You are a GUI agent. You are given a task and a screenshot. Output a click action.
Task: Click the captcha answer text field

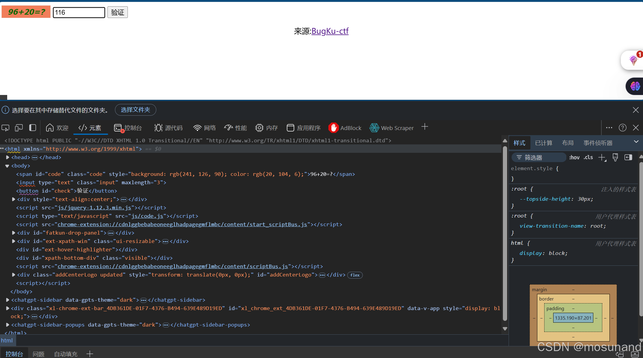[79, 12]
